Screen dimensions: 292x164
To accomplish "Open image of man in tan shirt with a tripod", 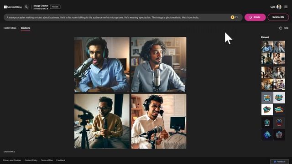I will pos(102,121).
